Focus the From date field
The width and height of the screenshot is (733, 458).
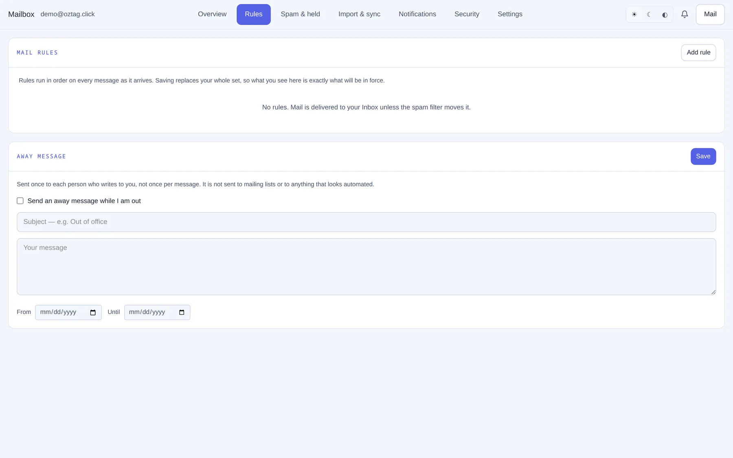(x=68, y=312)
